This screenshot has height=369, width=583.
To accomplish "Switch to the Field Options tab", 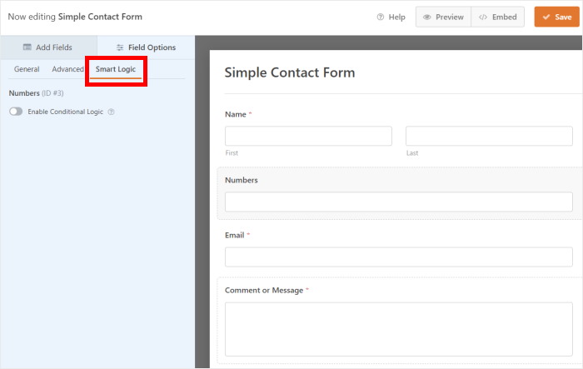I will pyautogui.click(x=146, y=47).
